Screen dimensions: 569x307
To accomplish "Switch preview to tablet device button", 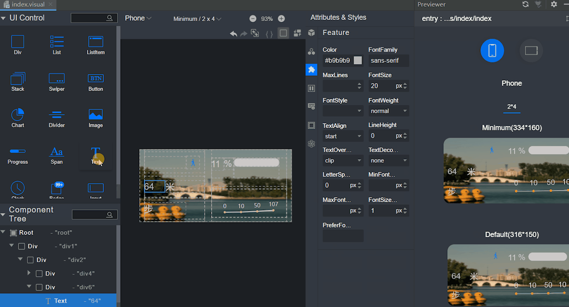I will 531,51.
